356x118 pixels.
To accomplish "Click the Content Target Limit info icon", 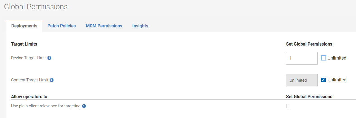I will coord(51,80).
